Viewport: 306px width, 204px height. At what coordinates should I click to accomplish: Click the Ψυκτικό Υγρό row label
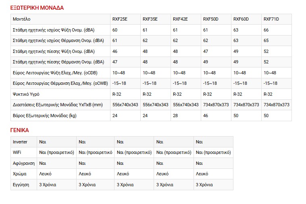coord(26,94)
